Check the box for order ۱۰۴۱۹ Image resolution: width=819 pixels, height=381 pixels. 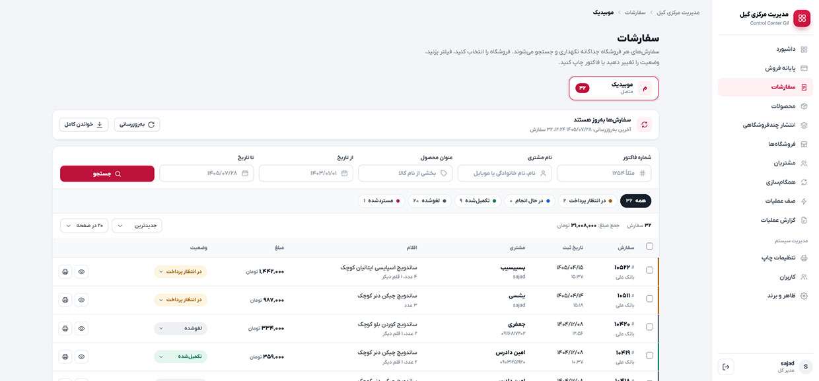click(649, 355)
